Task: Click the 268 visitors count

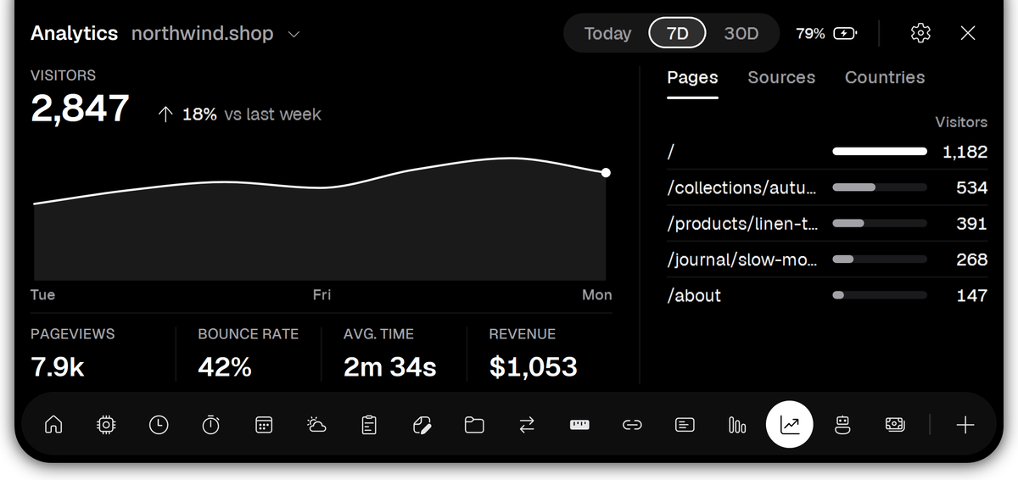Action: tap(972, 260)
